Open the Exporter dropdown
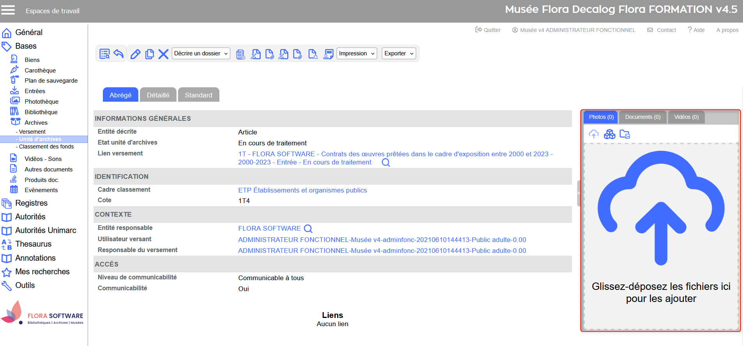Viewport: 743px width, 346px height. click(399, 53)
